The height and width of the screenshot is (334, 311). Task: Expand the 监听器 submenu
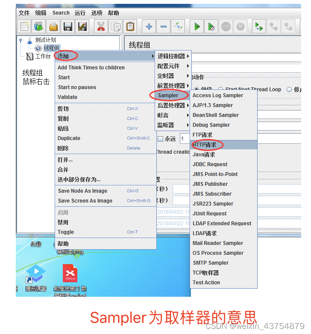tap(173, 125)
